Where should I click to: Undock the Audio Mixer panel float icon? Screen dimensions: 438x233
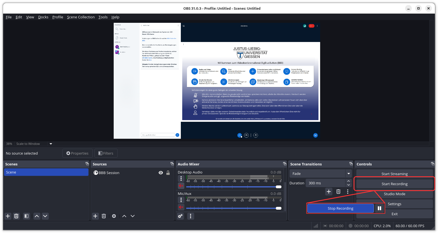[285, 164]
